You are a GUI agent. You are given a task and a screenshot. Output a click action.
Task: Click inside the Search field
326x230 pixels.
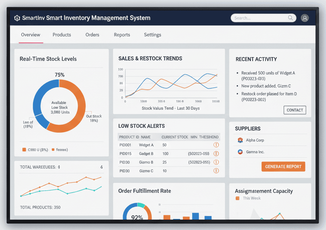[x=261, y=18]
